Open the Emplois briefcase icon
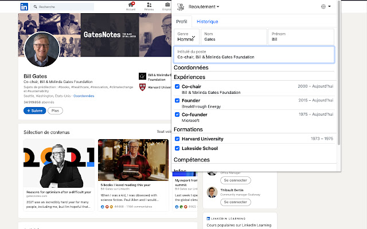Viewport: 367px width, 229px height. pos(167,5)
